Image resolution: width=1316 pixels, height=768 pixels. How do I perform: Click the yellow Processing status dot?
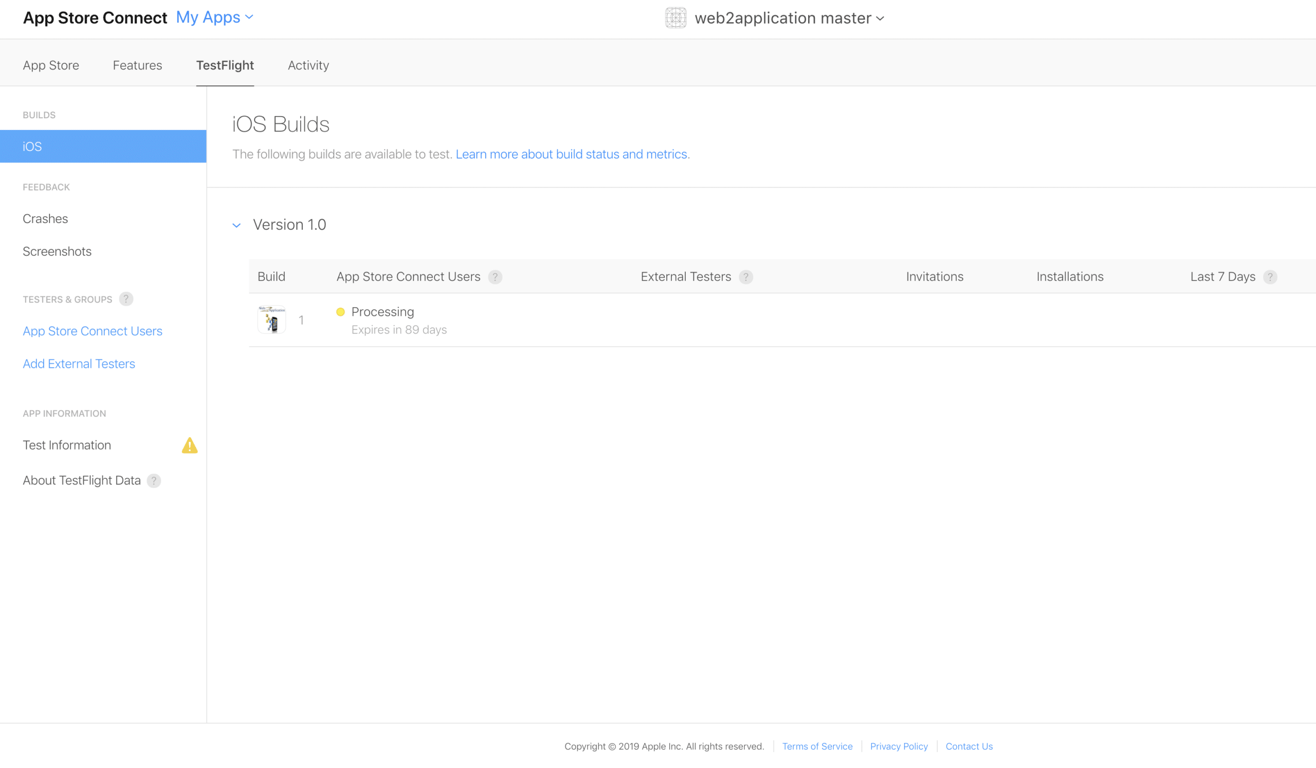pos(340,312)
